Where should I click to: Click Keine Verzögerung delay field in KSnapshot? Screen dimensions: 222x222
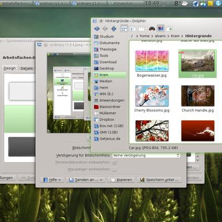click(x=146, y=155)
